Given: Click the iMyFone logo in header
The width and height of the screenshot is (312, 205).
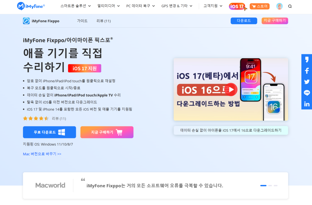Looking at the screenshot, I should [x=31, y=6].
